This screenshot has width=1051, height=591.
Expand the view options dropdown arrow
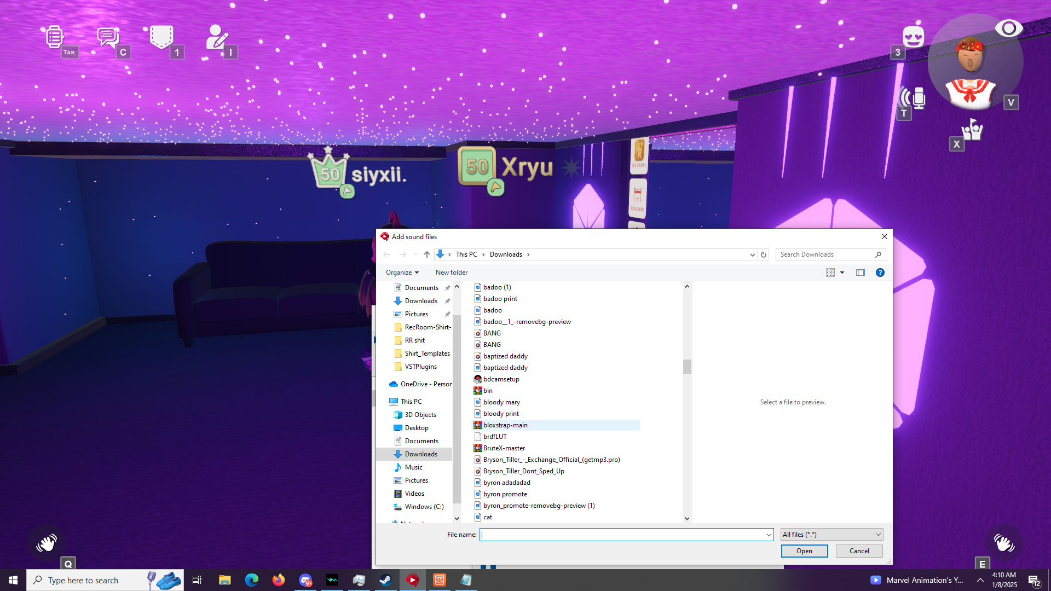[842, 273]
